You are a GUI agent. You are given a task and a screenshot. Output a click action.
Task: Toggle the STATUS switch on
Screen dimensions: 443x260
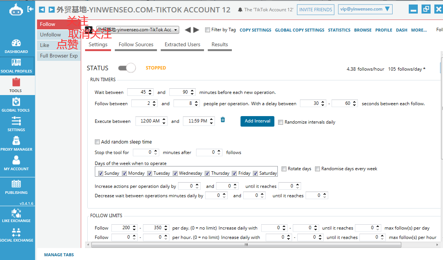click(x=126, y=68)
